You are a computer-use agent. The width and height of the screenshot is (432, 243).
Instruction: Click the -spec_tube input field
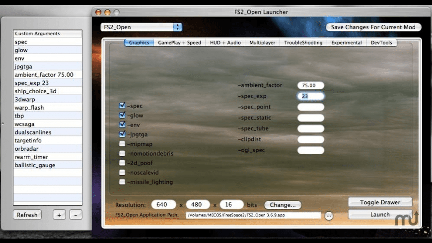310,128
